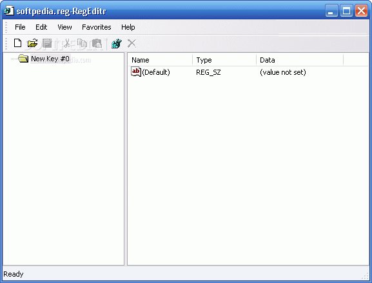Screen dimensions: 372x283
Task: Select the (Default) value entry
Action: pos(156,72)
